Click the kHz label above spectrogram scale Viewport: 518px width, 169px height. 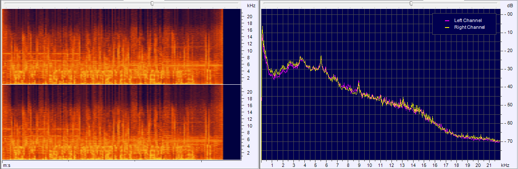click(251, 6)
